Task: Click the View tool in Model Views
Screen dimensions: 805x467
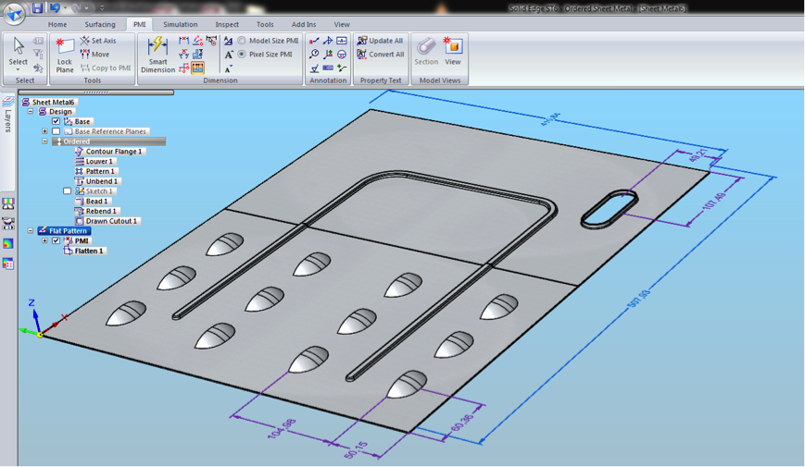Action: 453,51
